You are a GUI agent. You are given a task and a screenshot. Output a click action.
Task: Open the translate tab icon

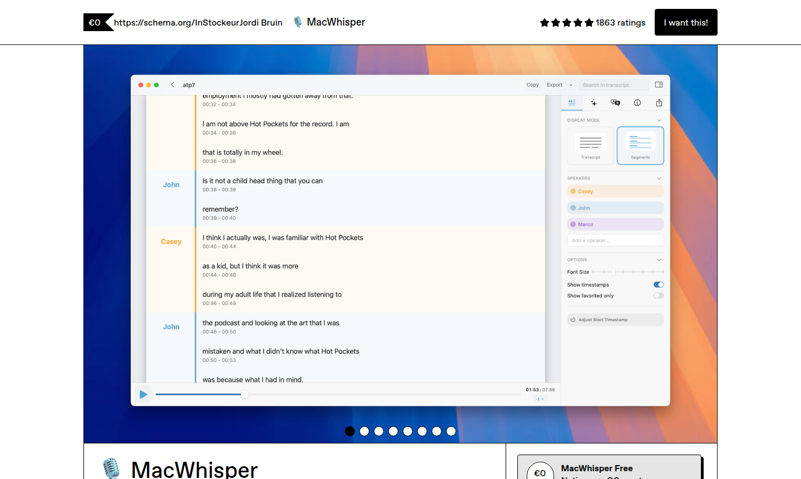(x=615, y=103)
